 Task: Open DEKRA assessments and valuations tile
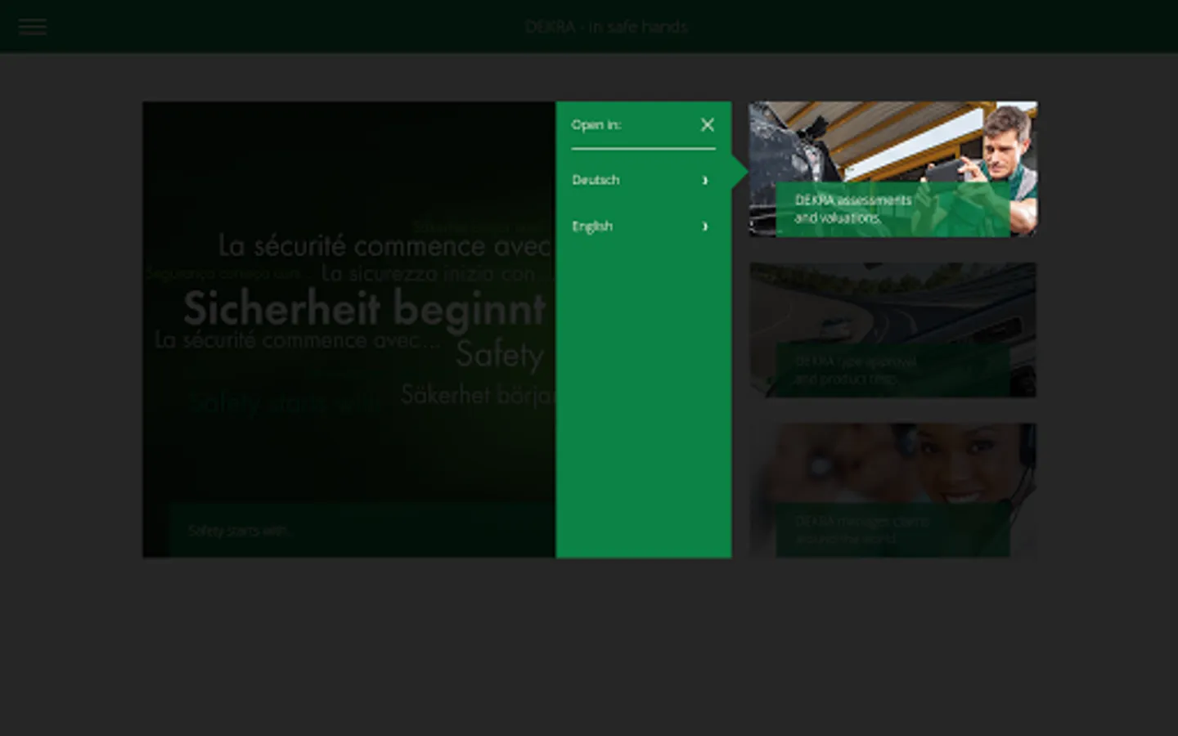point(892,169)
